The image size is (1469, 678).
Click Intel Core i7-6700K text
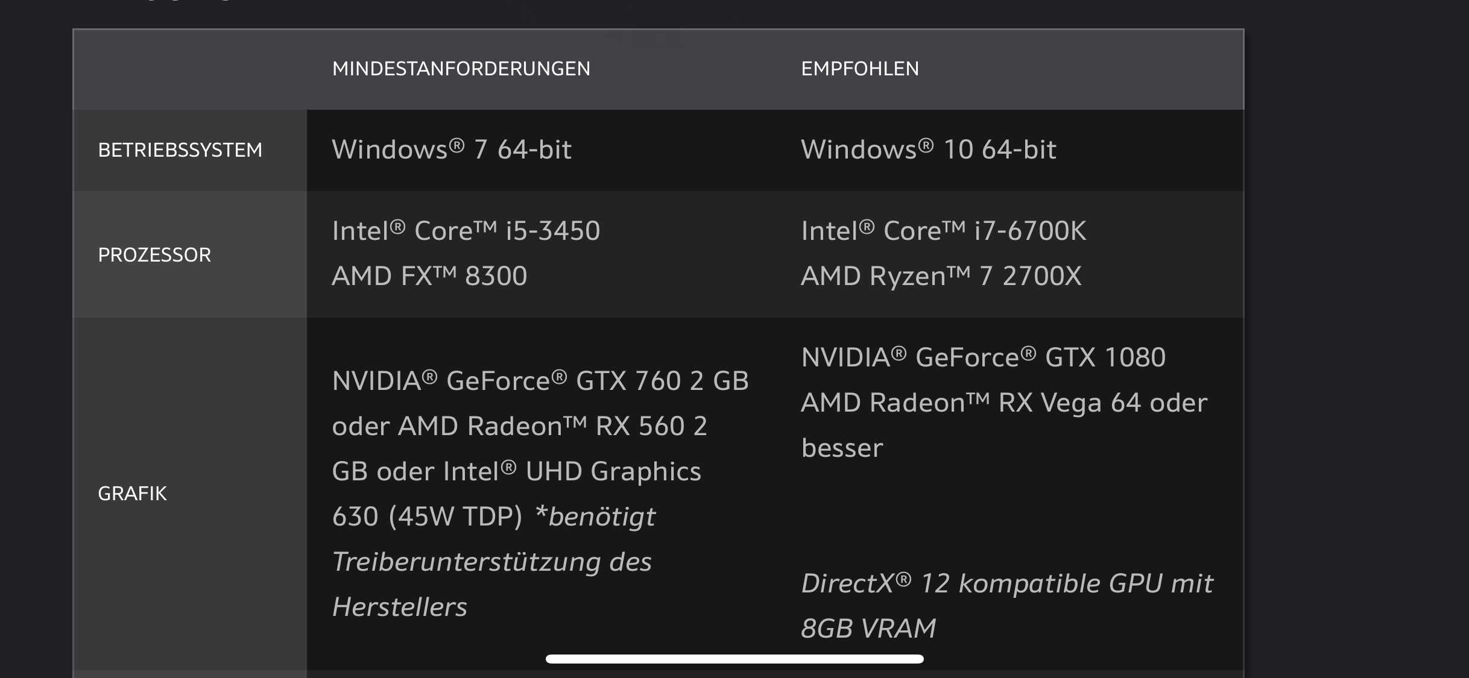944,231
